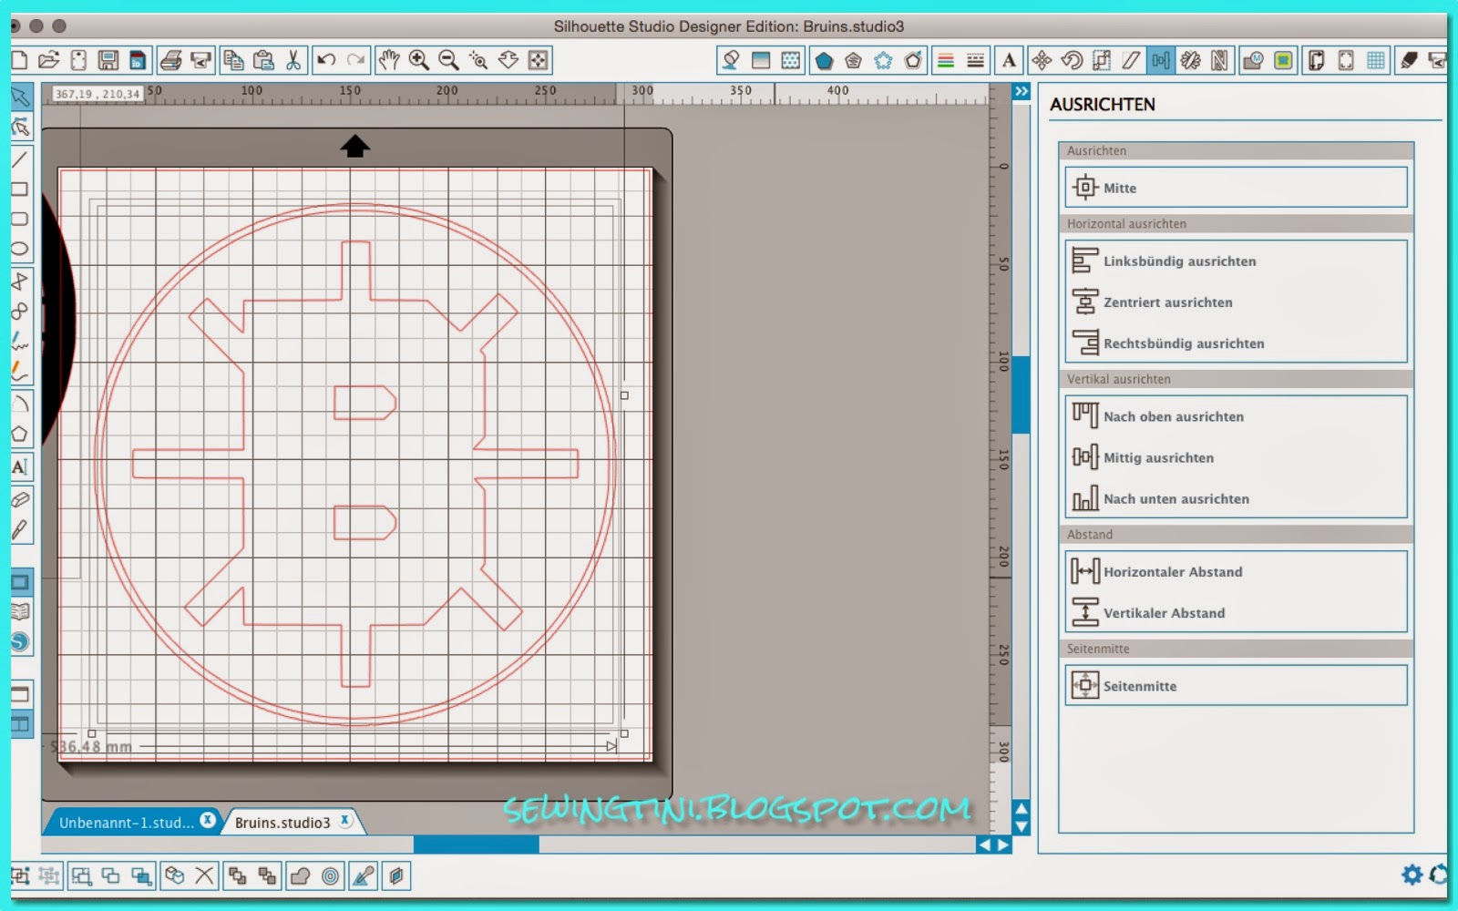Zoom in with magnifier plus
Image resolution: width=1458 pixels, height=911 pixels.
pos(419,60)
